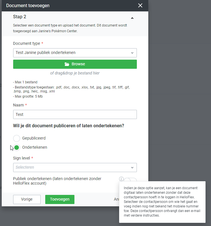Click the Stap 2 heading
Image resolution: width=211 pixels, height=226 pixels.
(x=19, y=17)
